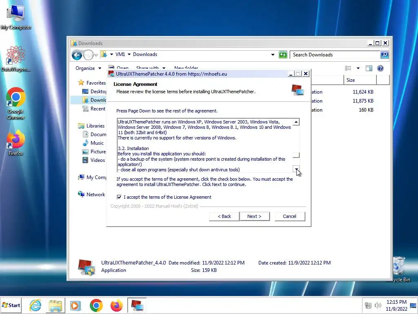Select My Computer in navigation pane

[x=92, y=177]
